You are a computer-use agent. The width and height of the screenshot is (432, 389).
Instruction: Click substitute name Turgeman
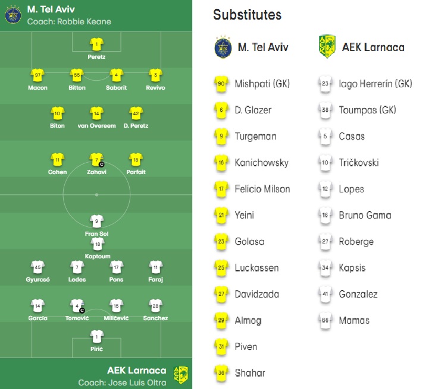click(255, 137)
